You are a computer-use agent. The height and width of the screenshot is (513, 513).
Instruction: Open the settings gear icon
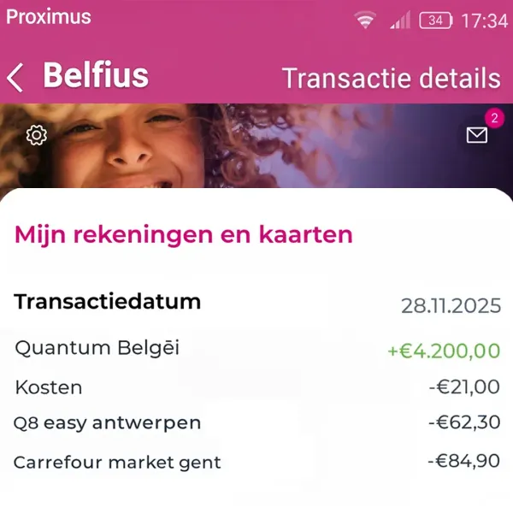click(36, 135)
